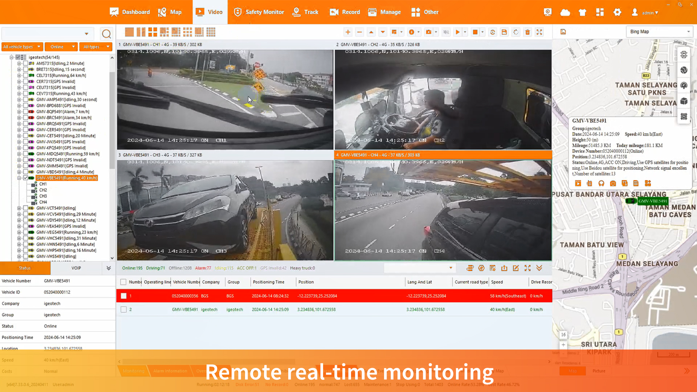Select the single-window video layout
697x392 pixels.
click(x=129, y=32)
